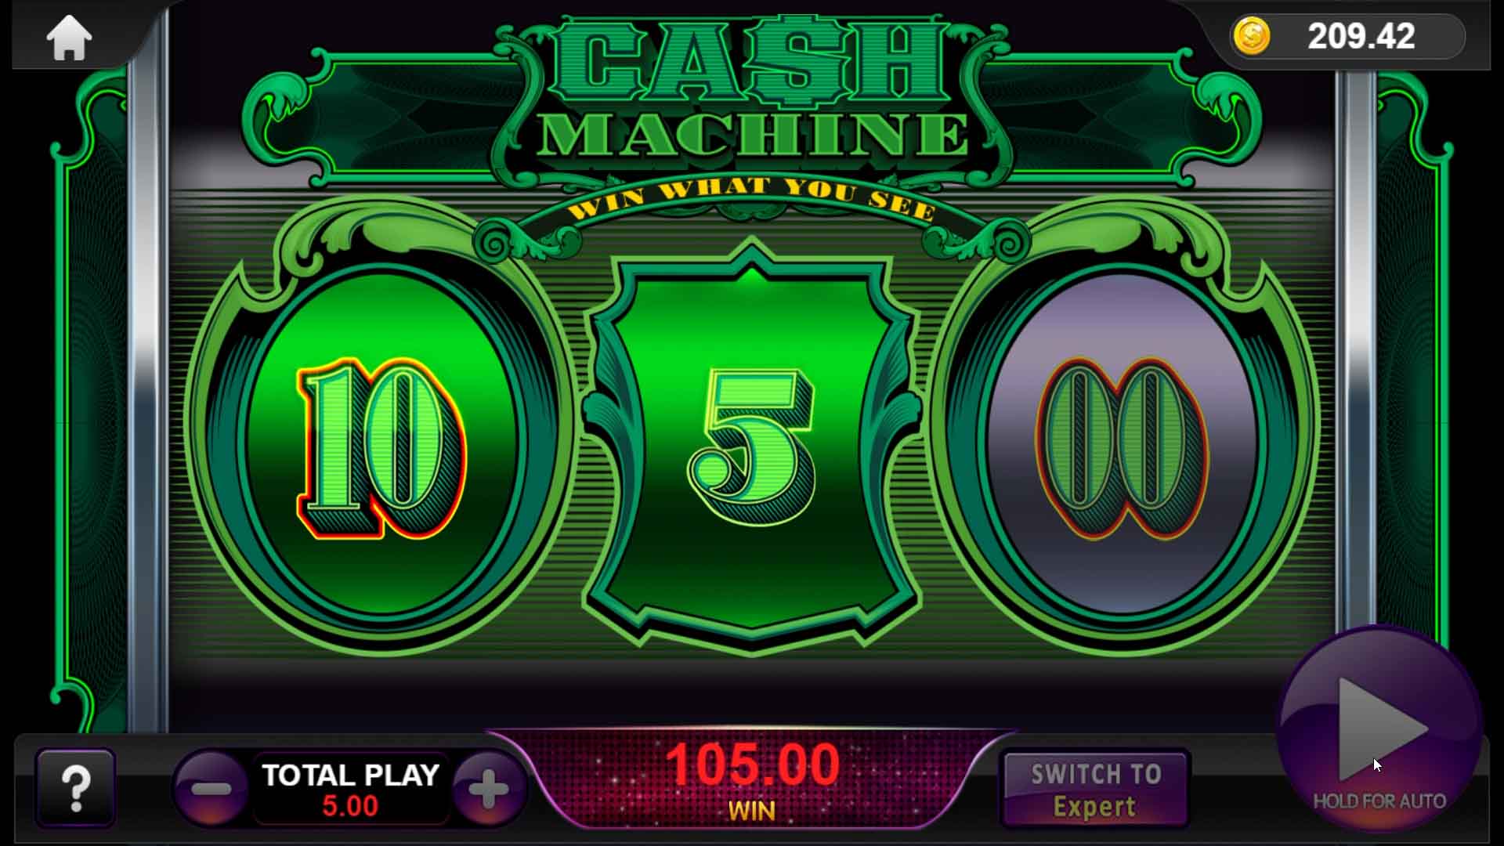1504x846 pixels.
Task: Click the Total Play 5.00 value
Action: point(350,806)
